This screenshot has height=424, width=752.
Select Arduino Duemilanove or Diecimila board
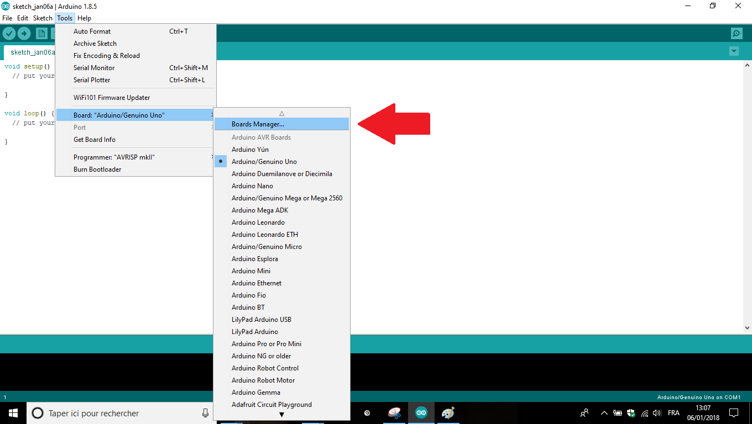click(281, 174)
